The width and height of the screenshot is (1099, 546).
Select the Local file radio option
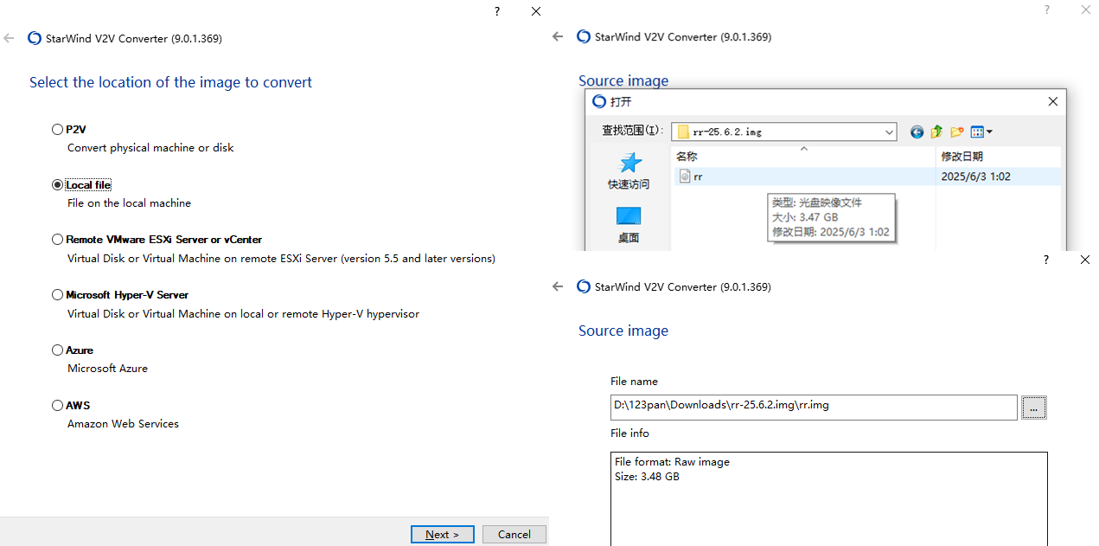pos(58,185)
